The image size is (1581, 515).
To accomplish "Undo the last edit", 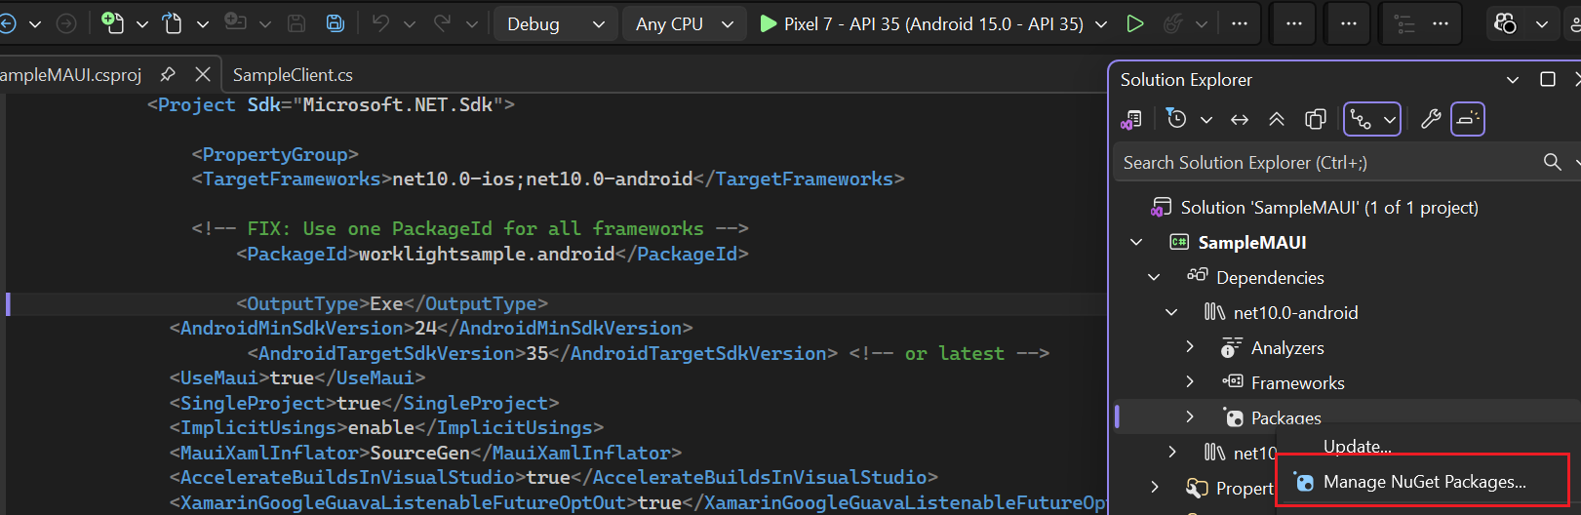I will coord(380,23).
